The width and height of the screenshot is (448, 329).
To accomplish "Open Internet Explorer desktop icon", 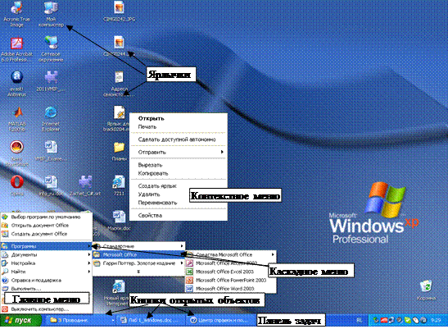I will point(51,112).
